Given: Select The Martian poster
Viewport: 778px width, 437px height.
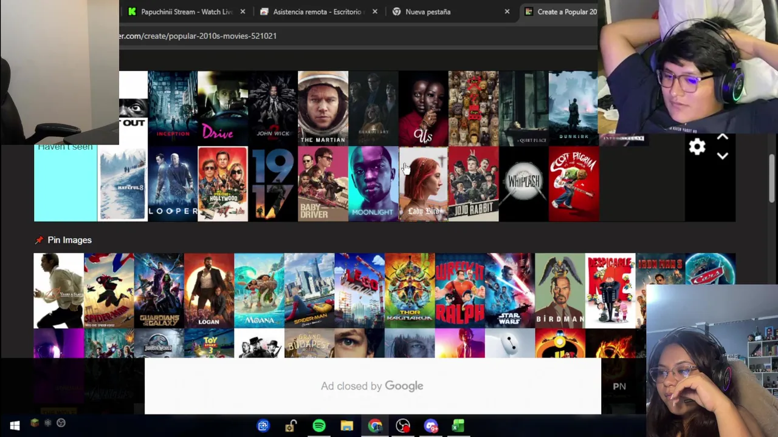Looking at the screenshot, I should (323, 108).
